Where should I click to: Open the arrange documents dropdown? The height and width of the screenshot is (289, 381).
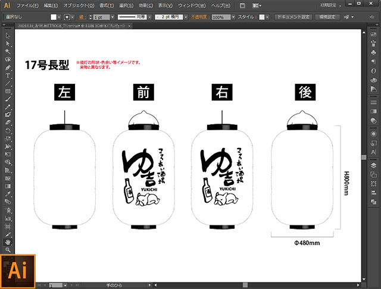coord(257,5)
